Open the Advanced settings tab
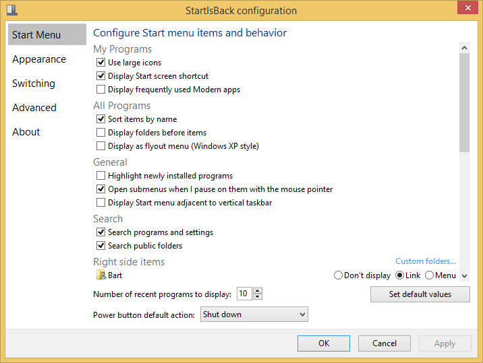The height and width of the screenshot is (363, 483). (x=34, y=108)
